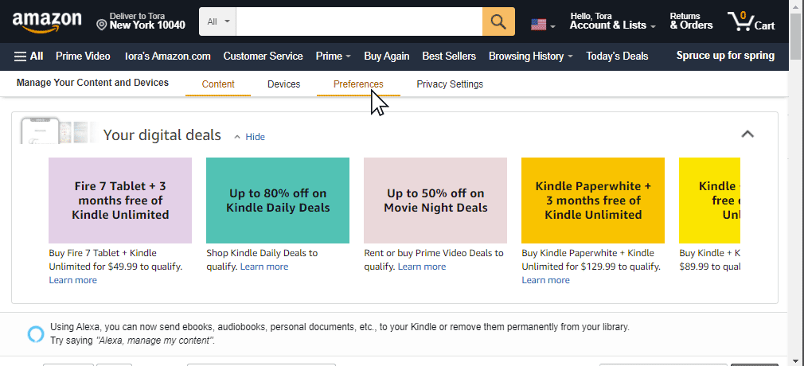804x366 pixels.
Task: Hide the digital deals section
Action: (x=250, y=137)
